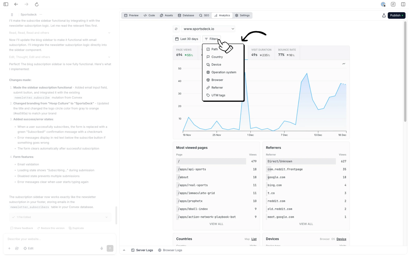Expand the 'Edit, Thought, Edit and others' row
The image size is (409, 256).
pos(60,57)
